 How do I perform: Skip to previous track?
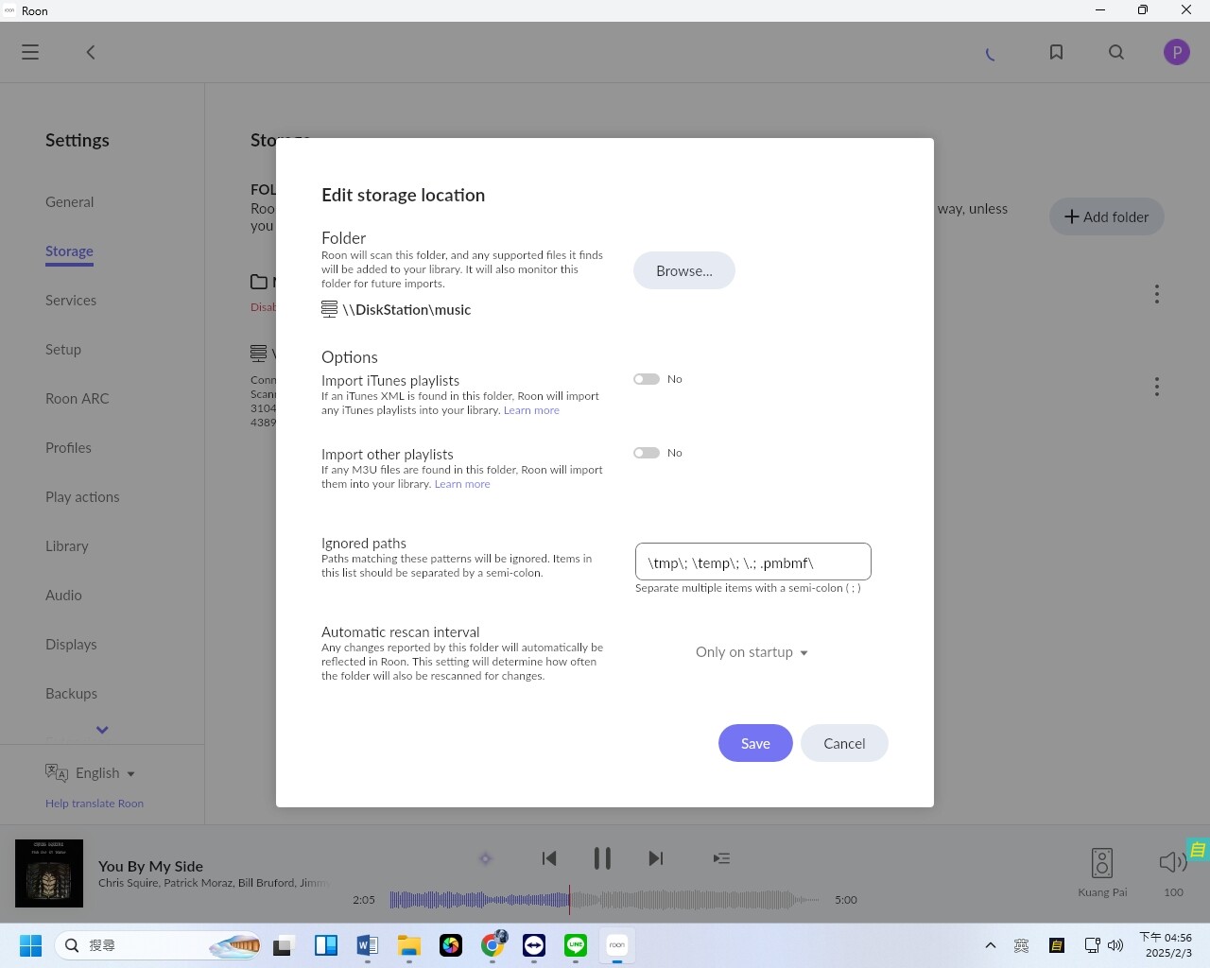(549, 858)
